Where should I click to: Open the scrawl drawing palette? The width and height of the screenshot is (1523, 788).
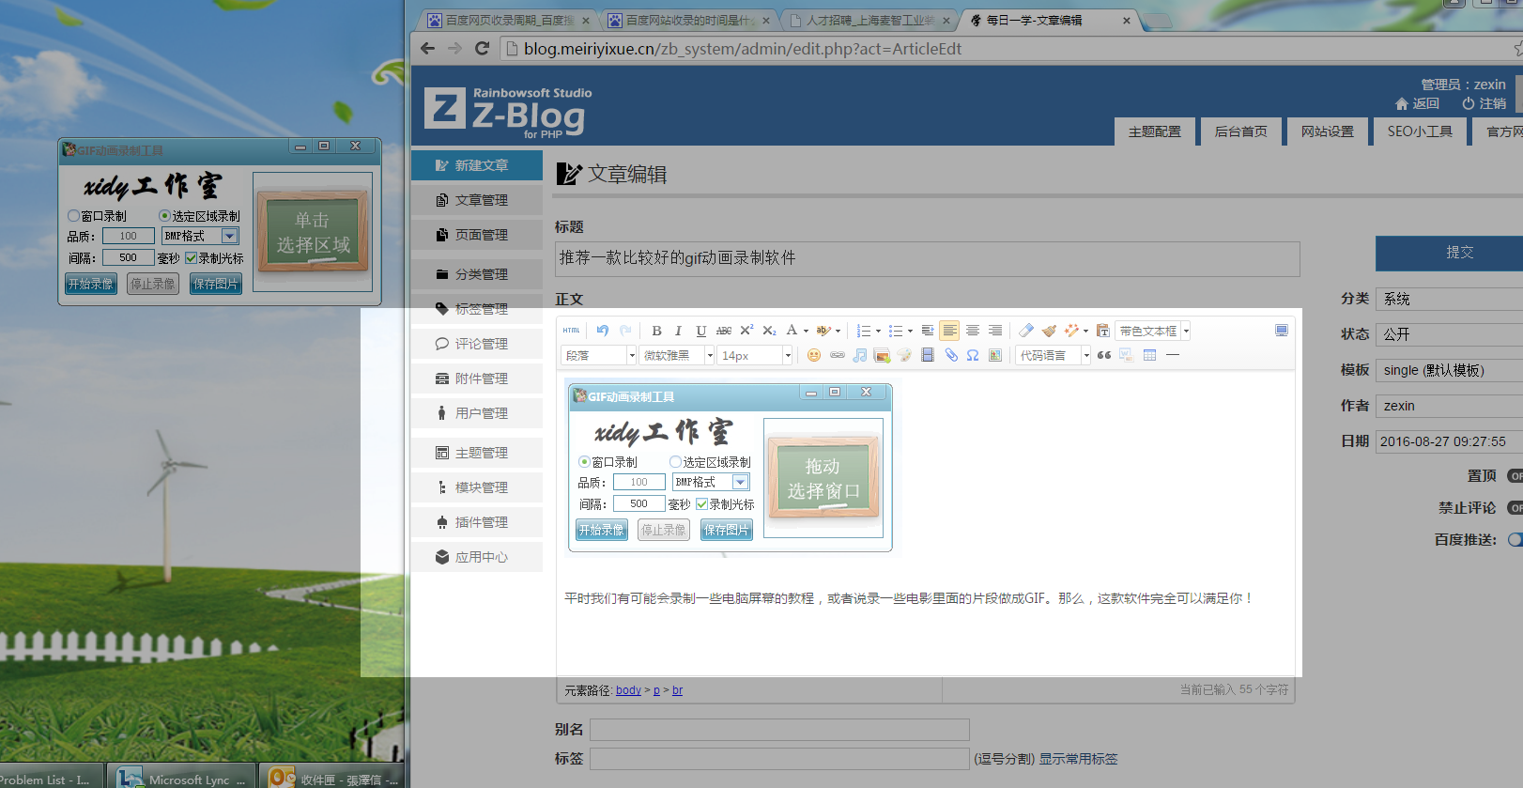pos(904,355)
